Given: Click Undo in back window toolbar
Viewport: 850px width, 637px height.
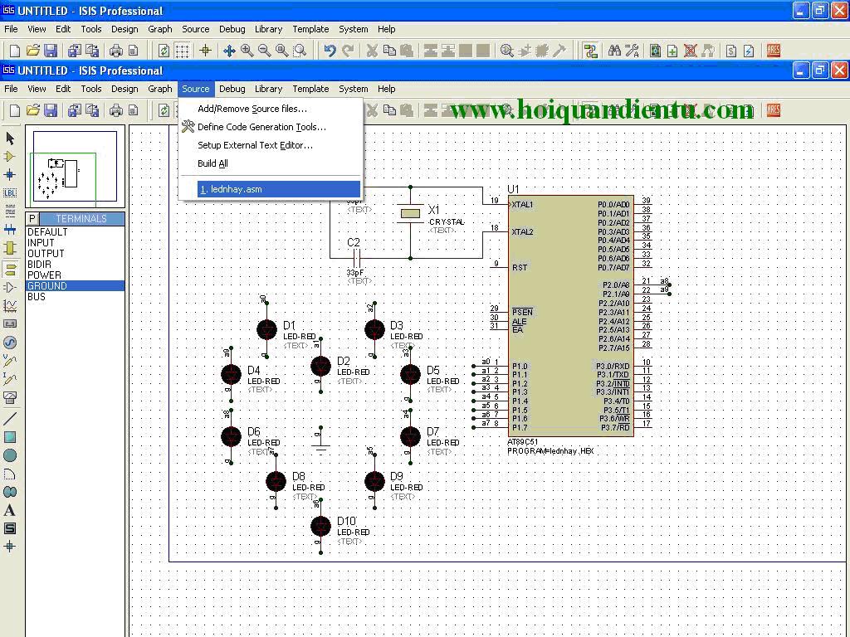Looking at the screenshot, I should click(330, 51).
